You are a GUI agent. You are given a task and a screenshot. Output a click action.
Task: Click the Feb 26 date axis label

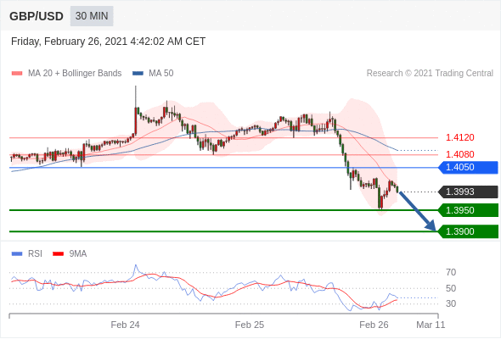tap(374, 325)
